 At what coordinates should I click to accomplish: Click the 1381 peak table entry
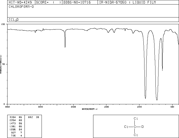pyautogui.click(x=16, y=126)
